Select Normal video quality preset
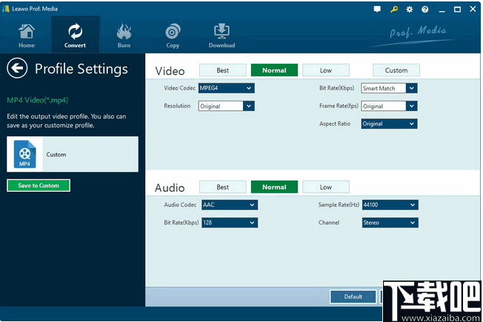The height and width of the screenshot is (322, 483). [274, 70]
